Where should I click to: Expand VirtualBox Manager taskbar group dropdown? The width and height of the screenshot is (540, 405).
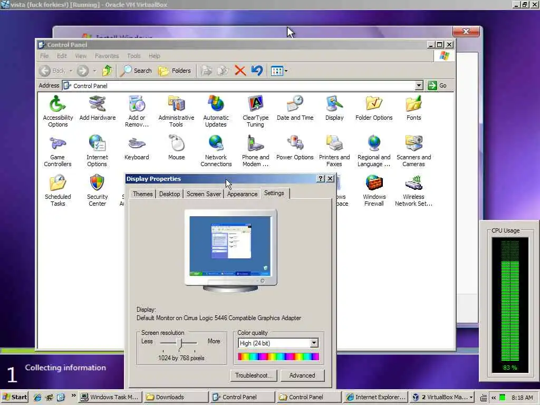(x=471, y=397)
